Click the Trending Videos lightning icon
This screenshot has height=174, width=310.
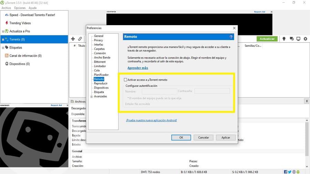click(x=7, y=23)
